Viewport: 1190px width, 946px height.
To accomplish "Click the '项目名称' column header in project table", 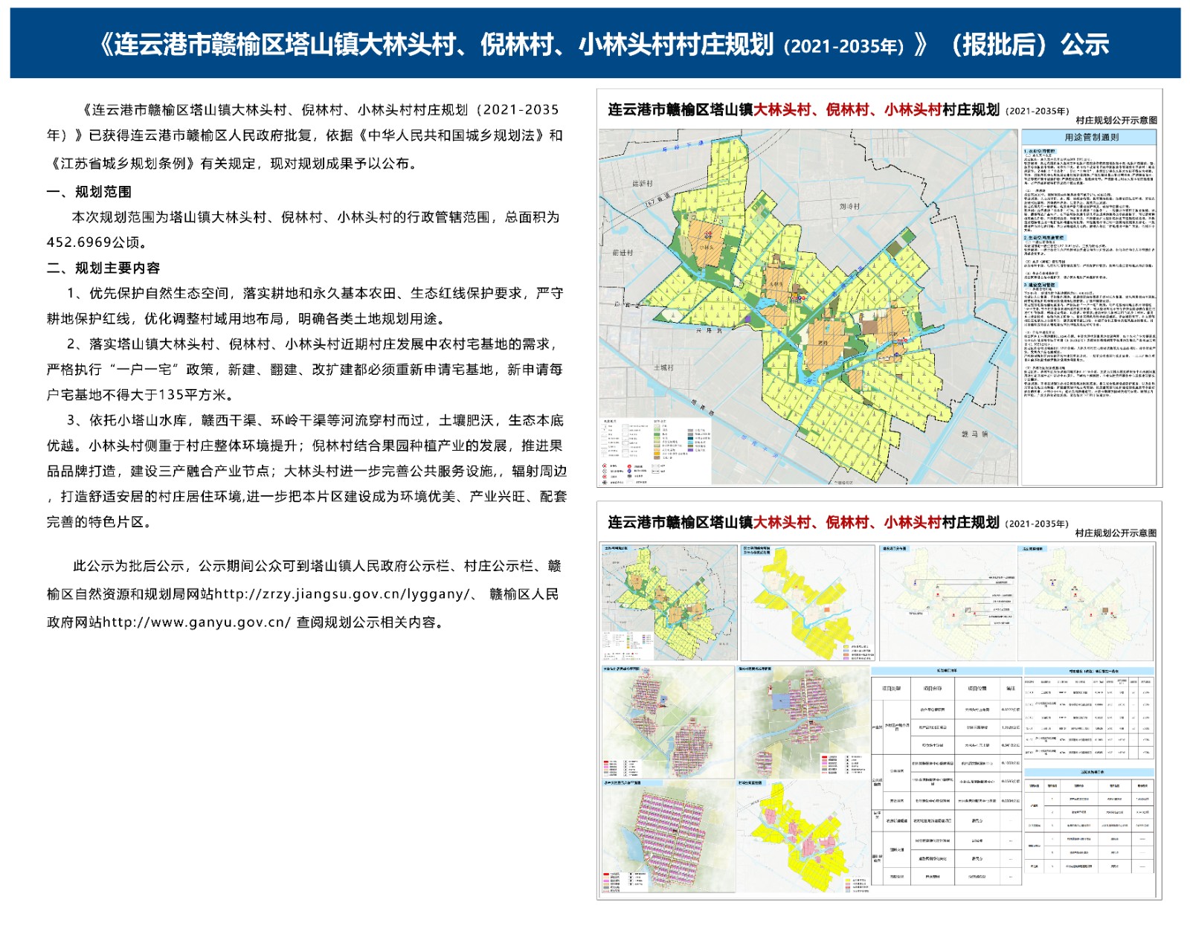I will coord(933,689).
